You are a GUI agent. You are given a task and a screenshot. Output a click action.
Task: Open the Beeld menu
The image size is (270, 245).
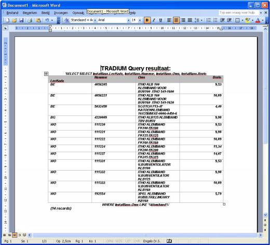(x=45, y=13)
